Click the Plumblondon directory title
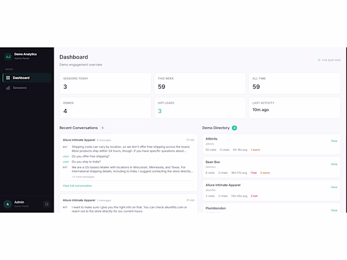The image size is (347, 260). (216, 208)
